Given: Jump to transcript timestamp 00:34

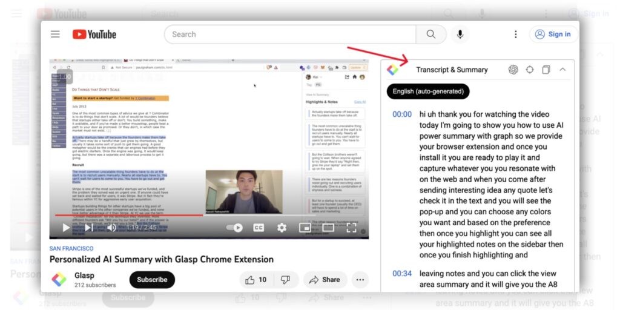Looking at the screenshot, I should [402, 273].
